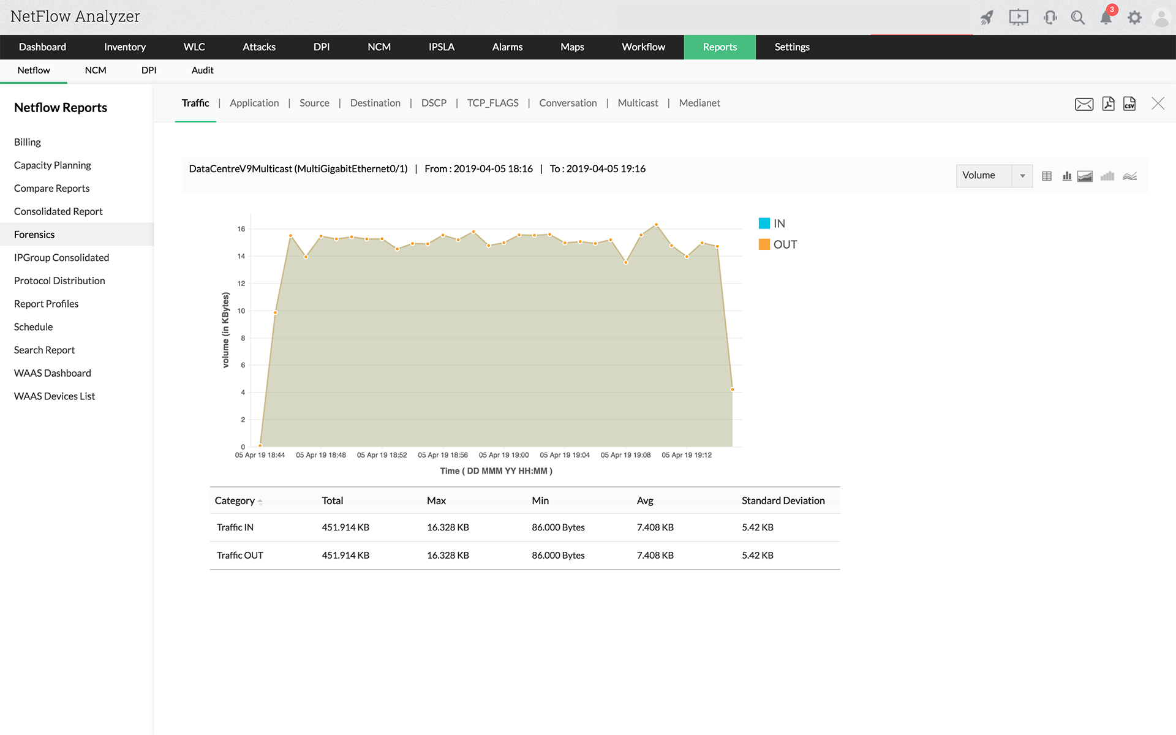Open the Volume dropdown
This screenshot has width=1176, height=735.
[x=993, y=176]
